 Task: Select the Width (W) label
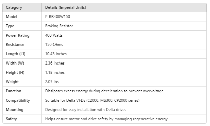point(15,63)
